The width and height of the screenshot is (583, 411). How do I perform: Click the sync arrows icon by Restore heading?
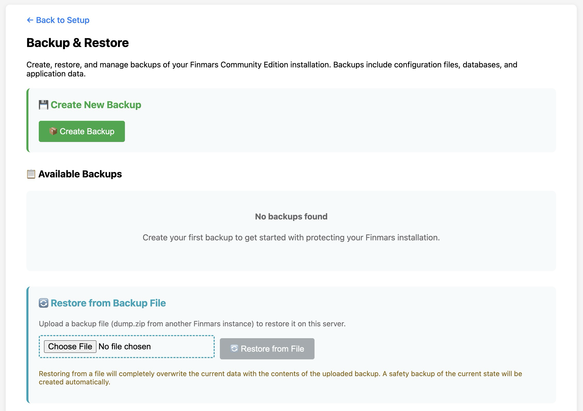coord(43,303)
